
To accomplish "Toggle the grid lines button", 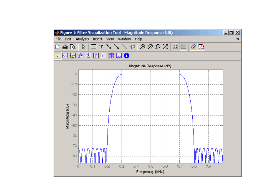I will point(183,47).
